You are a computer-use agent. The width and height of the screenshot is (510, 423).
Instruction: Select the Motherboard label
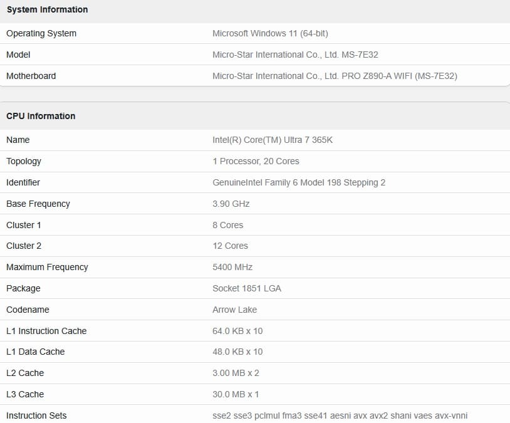click(x=31, y=76)
